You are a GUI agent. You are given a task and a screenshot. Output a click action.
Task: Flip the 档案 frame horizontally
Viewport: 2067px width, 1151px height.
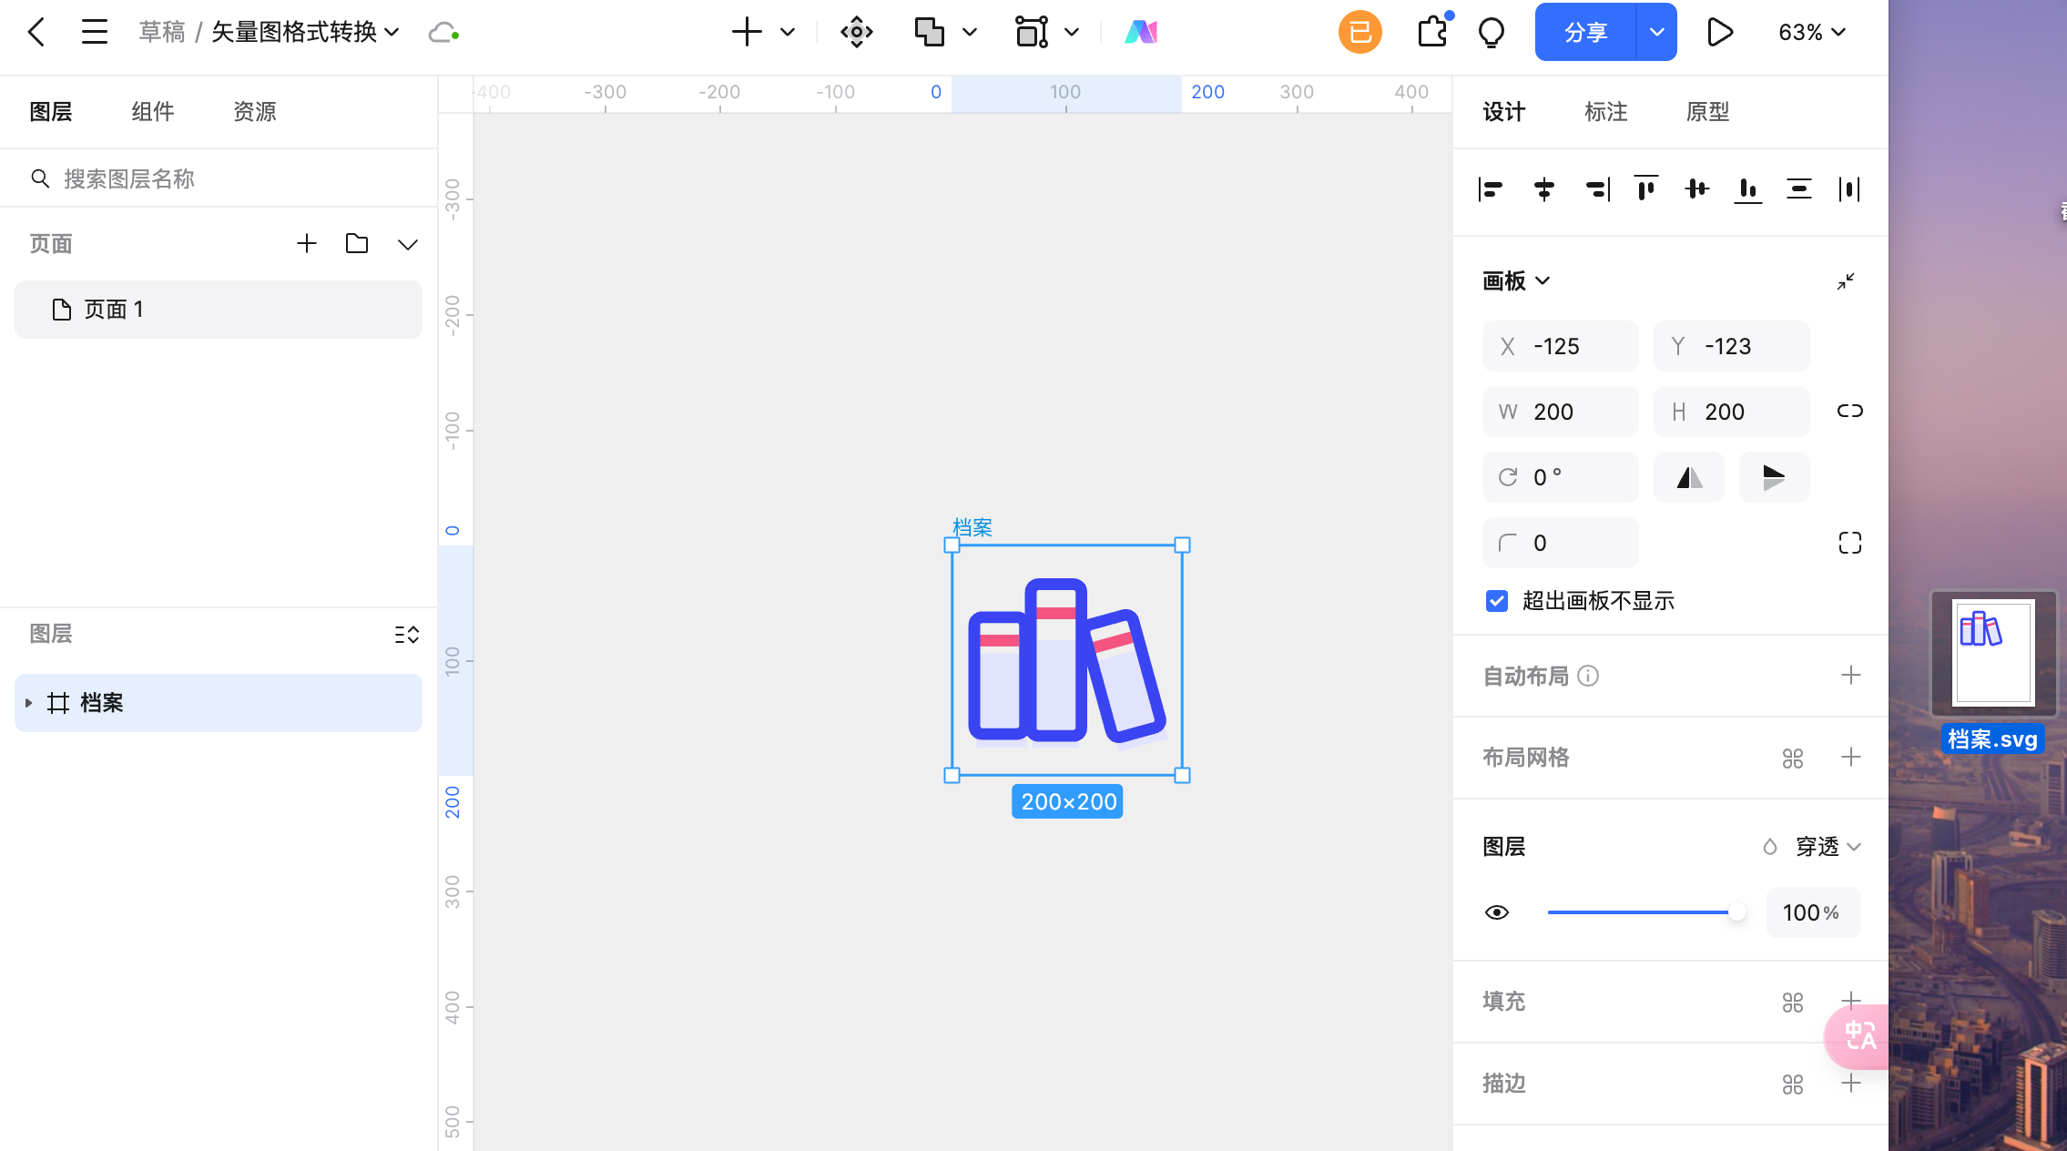(x=1689, y=476)
